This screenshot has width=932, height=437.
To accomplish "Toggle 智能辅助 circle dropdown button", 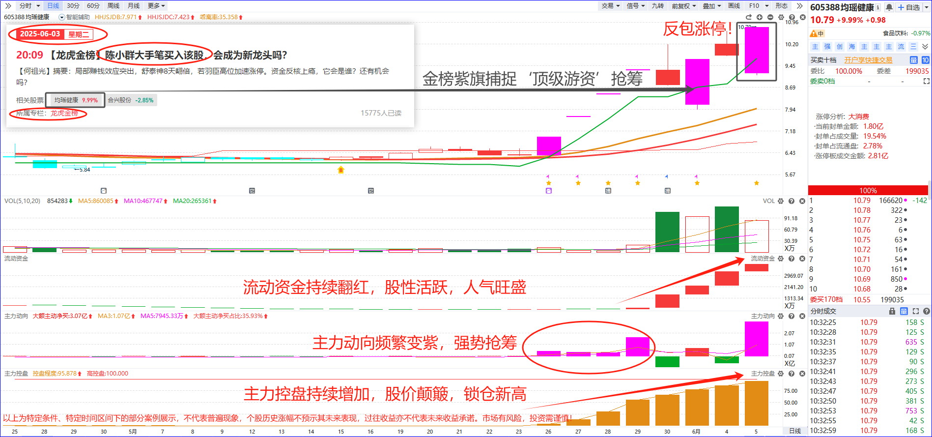I will coord(62,17).
